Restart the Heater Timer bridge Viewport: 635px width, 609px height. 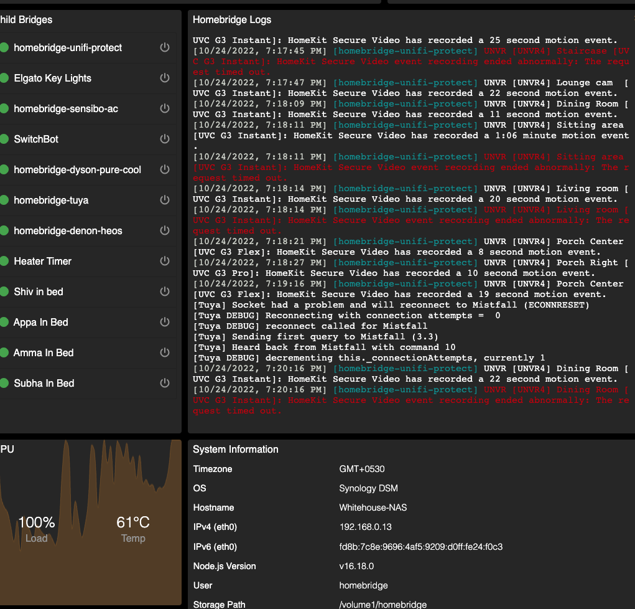click(164, 261)
